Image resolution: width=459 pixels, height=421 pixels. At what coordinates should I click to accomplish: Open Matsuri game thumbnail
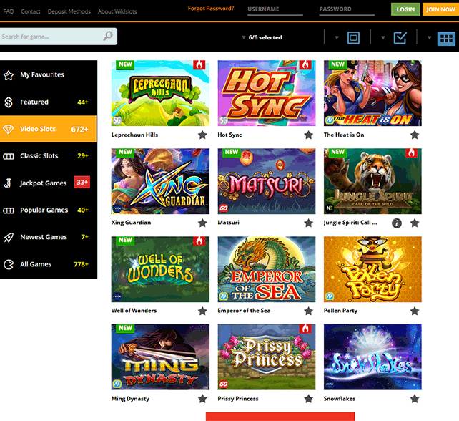tap(267, 181)
